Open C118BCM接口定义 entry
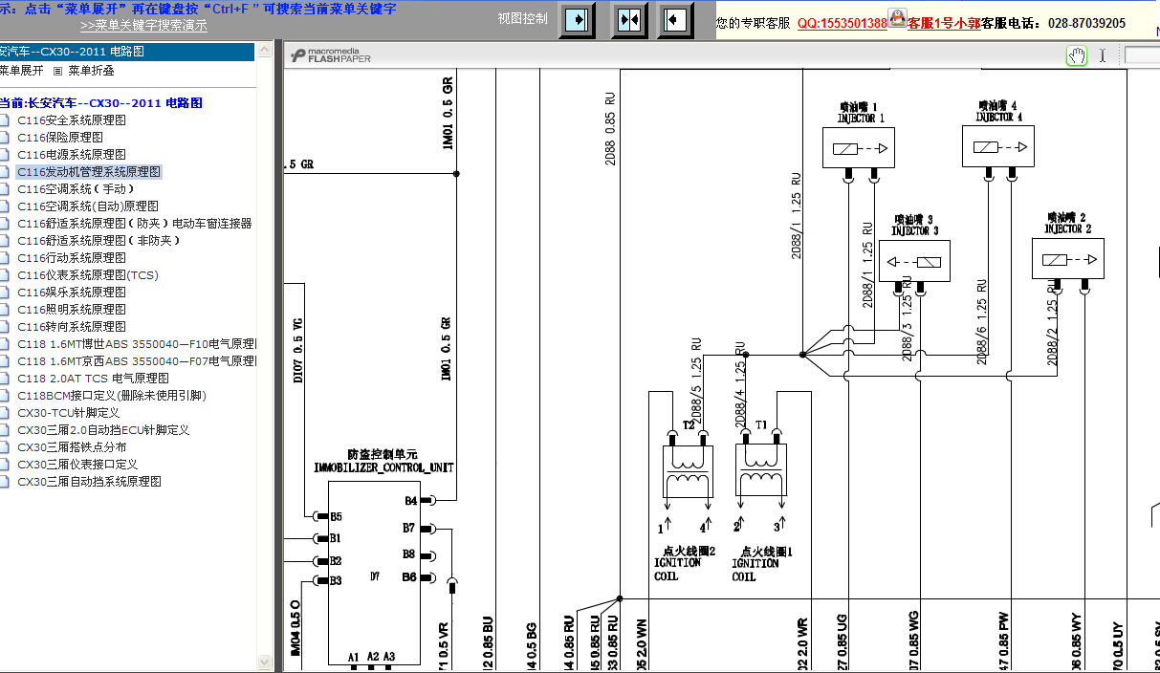 (112, 396)
